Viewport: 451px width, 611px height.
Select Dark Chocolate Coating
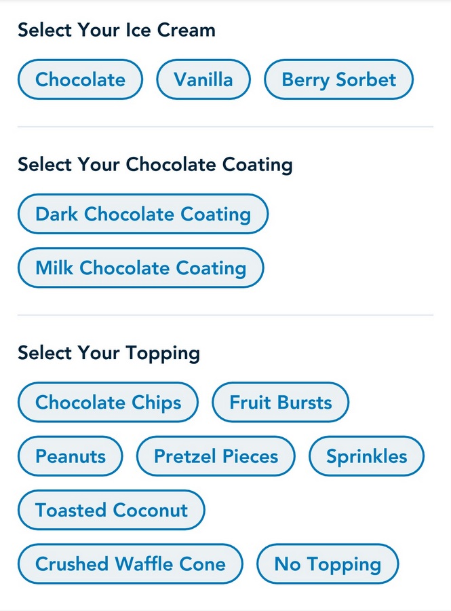[x=143, y=214]
